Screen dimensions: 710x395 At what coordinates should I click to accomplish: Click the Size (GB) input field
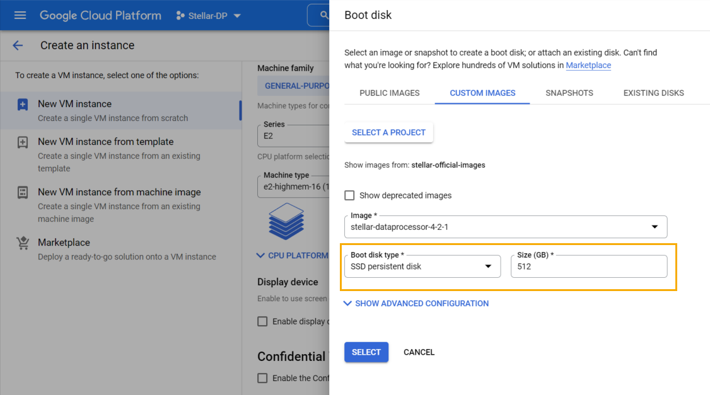(x=588, y=266)
